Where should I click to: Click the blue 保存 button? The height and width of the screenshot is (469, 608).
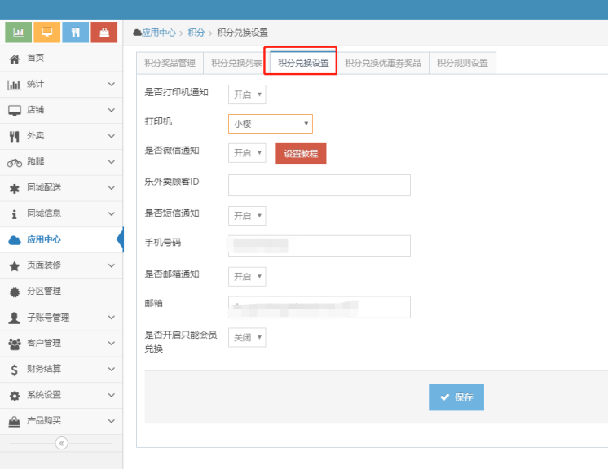tap(456, 397)
